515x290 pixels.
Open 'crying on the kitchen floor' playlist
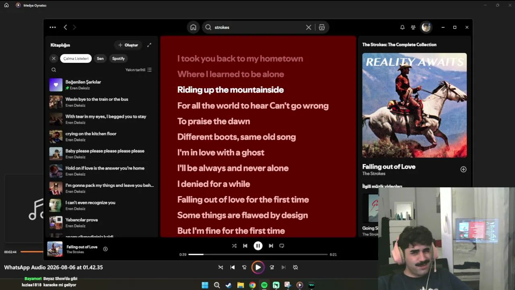(101, 137)
